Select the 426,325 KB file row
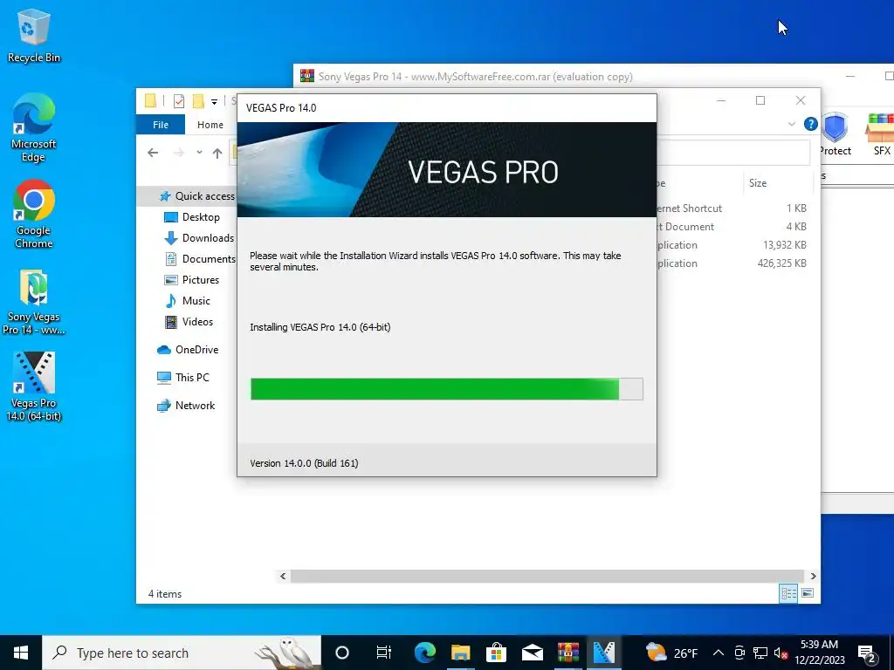894x670 pixels. 733,263
